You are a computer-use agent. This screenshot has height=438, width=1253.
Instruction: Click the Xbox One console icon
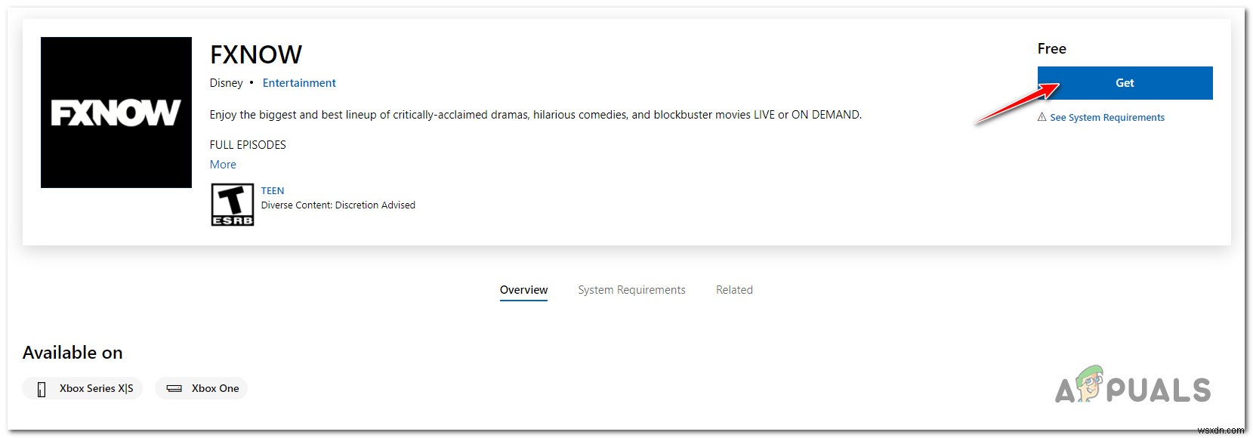point(174,388)
